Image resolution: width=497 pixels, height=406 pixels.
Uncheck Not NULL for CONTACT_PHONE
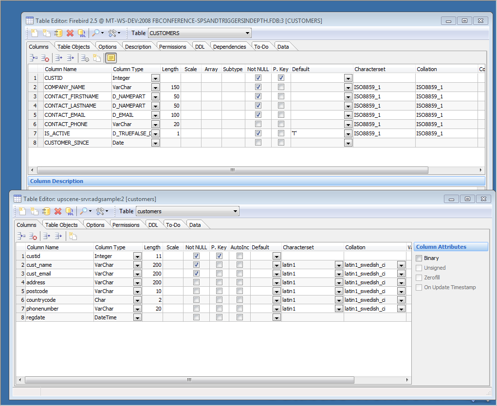click(x=258, y=124)
